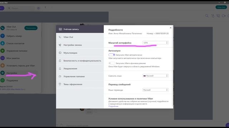Click the Набрать номер dial icon
The height and width of the screenshot is (128, 229).
(x=3, y=36)
